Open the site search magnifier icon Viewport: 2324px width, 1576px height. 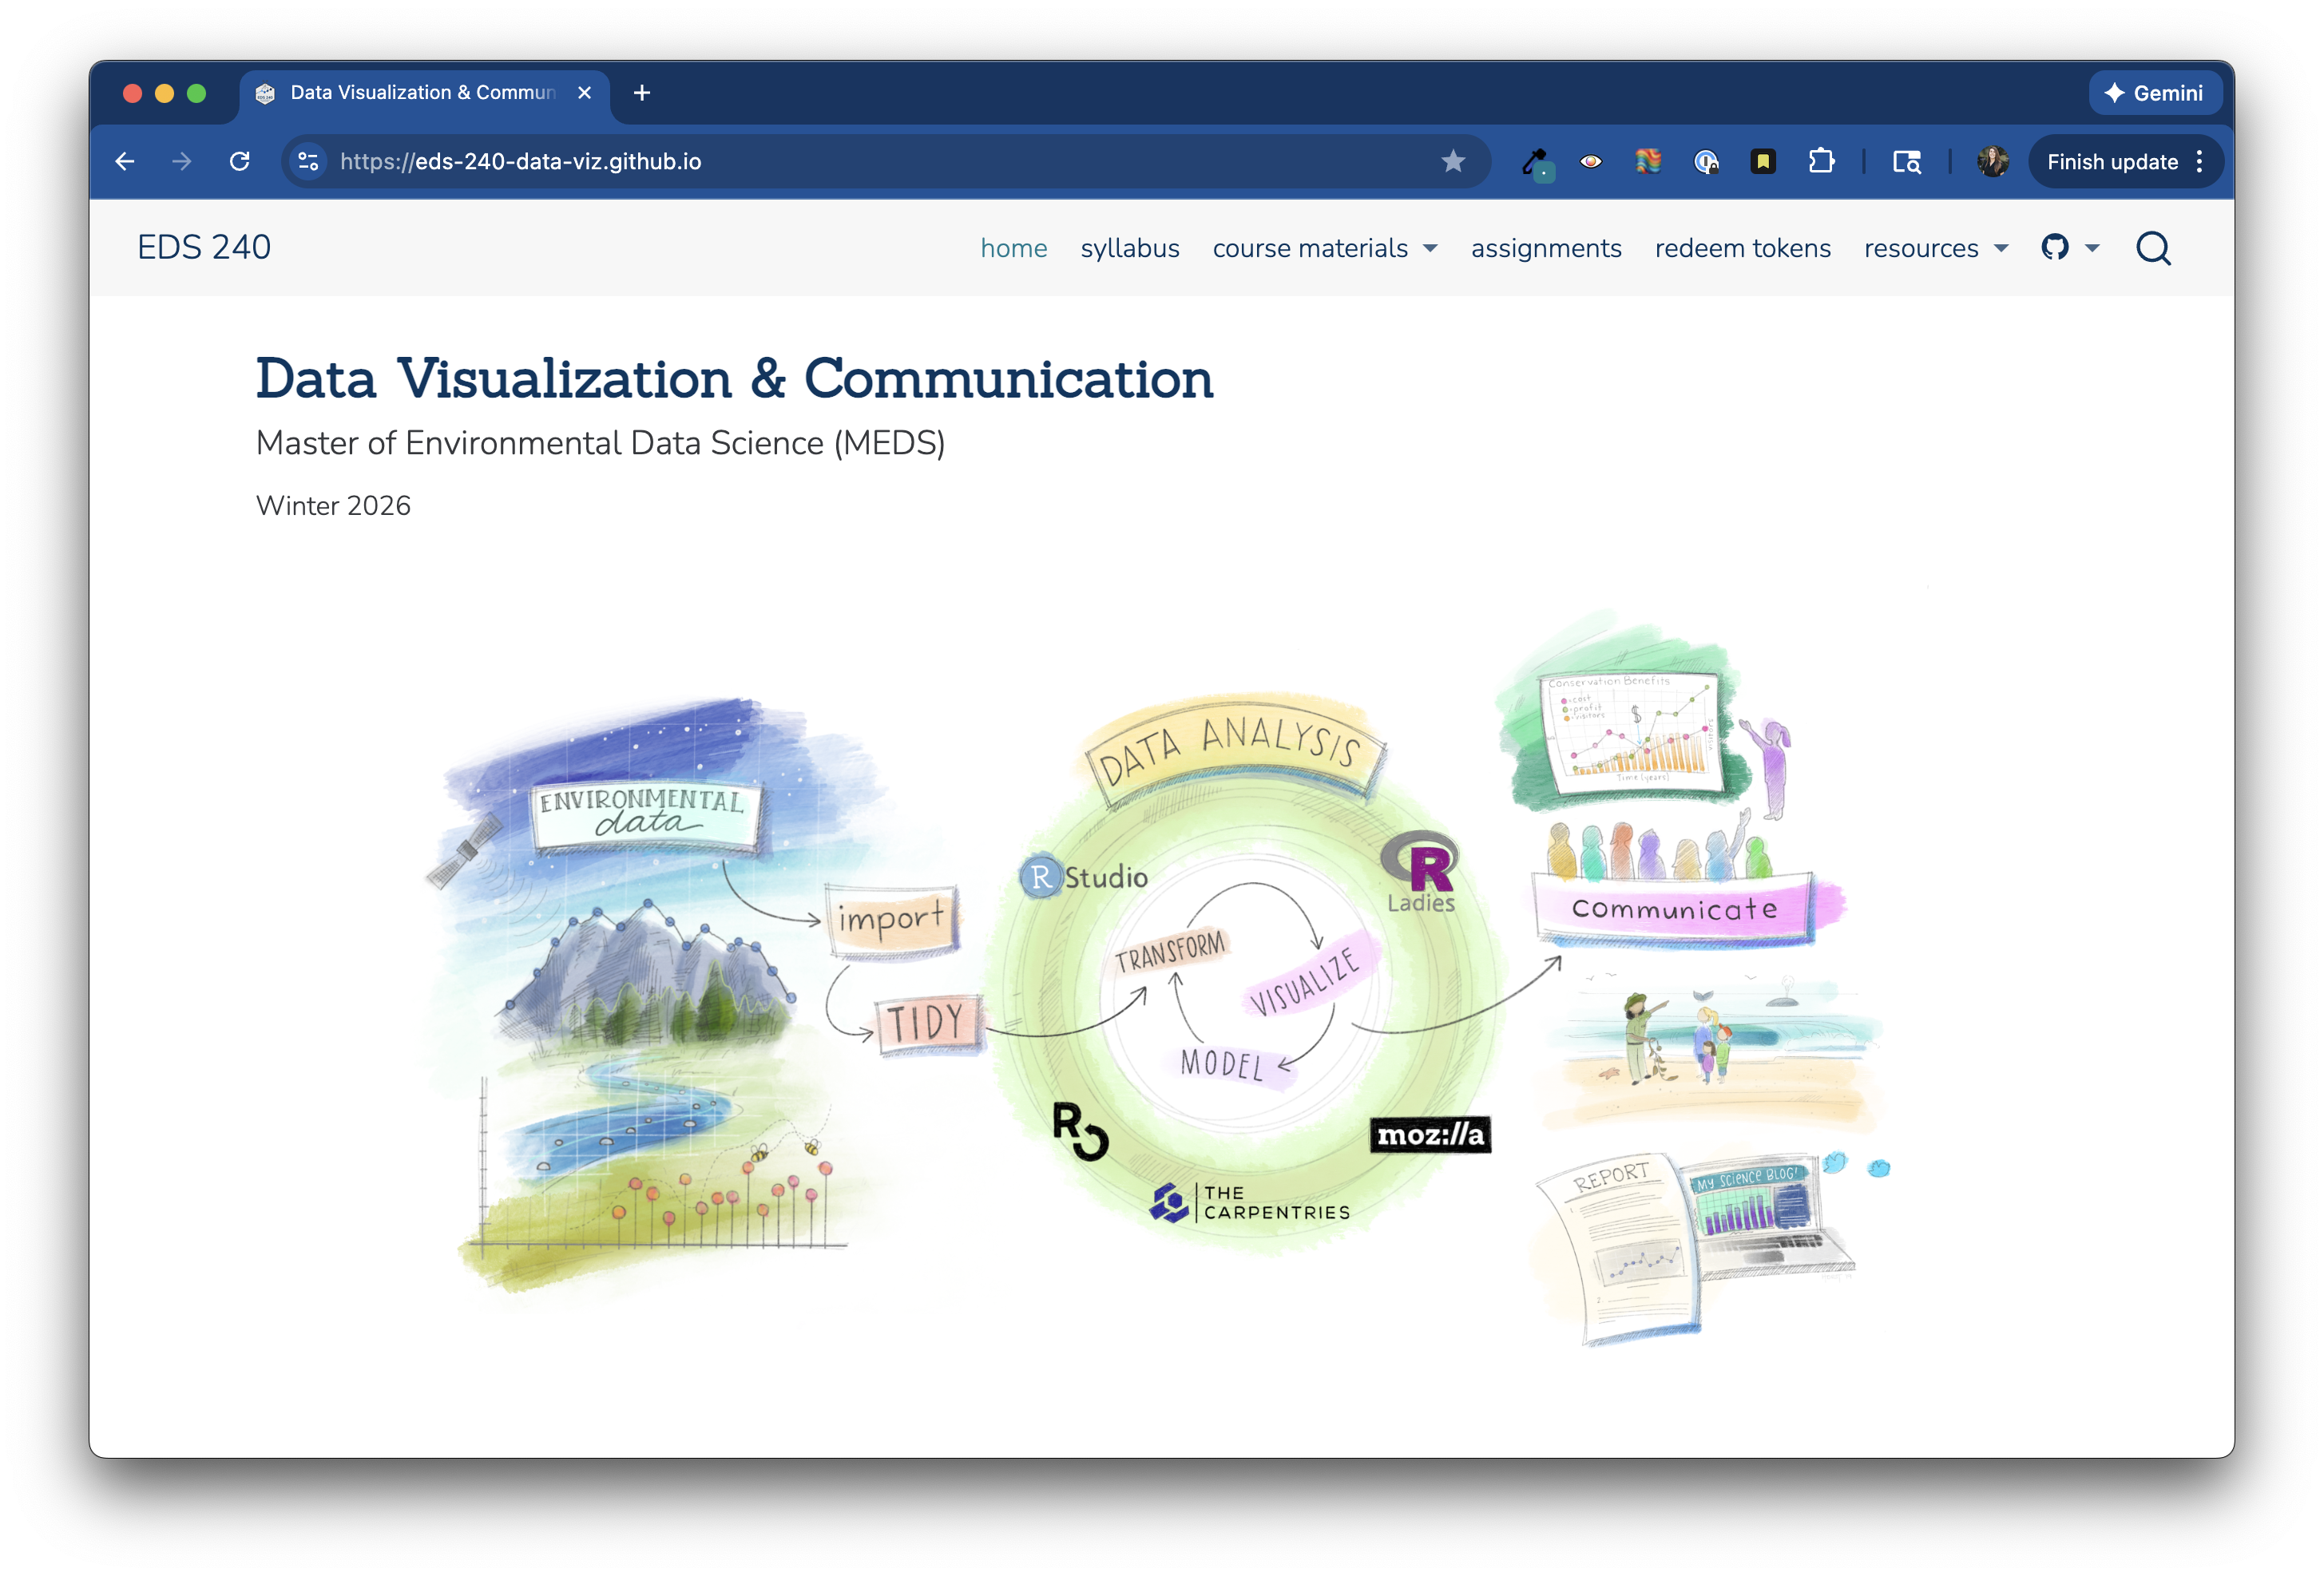pos(2153,248)
